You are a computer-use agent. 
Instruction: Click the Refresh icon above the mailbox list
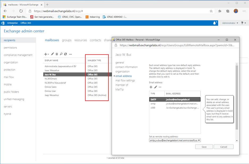[66, 54]
